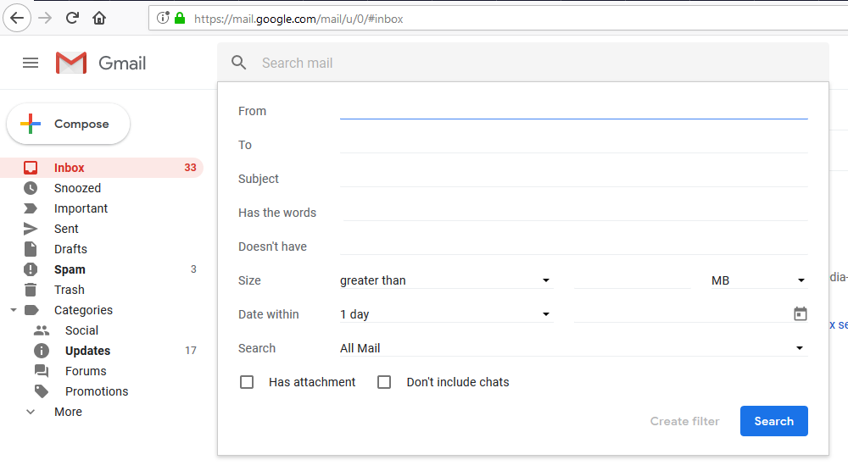Screen dimensions: 848x471
Task: Open the Trash folder
Action: (x=70, y=290)
